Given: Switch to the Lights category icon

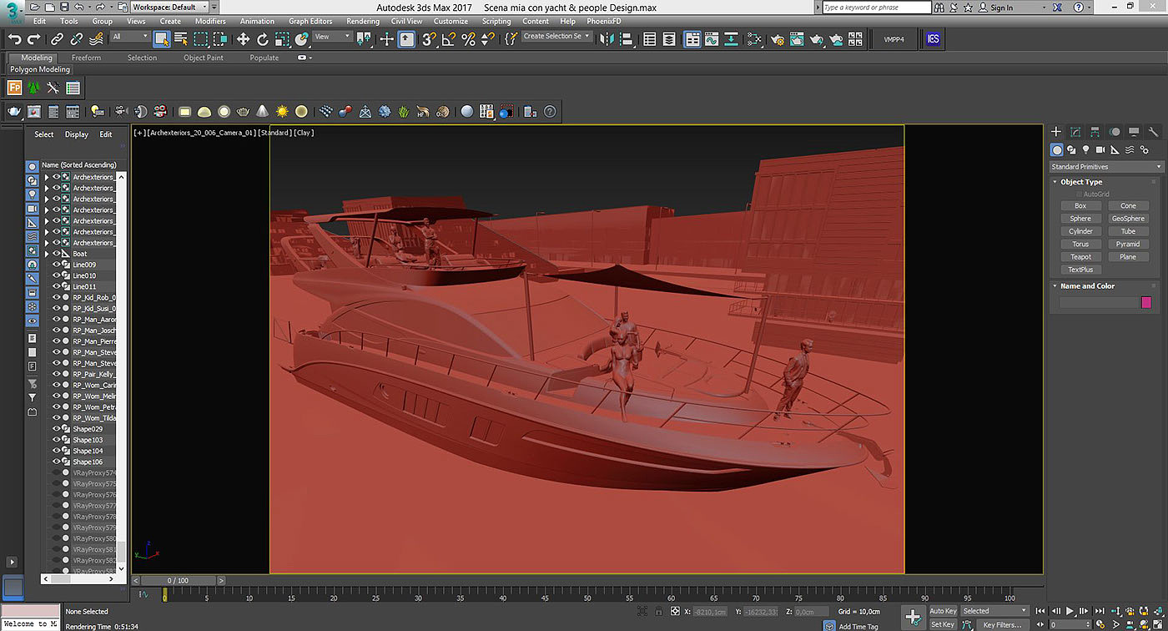Looking at the screenshot, I should [1085, 150].
